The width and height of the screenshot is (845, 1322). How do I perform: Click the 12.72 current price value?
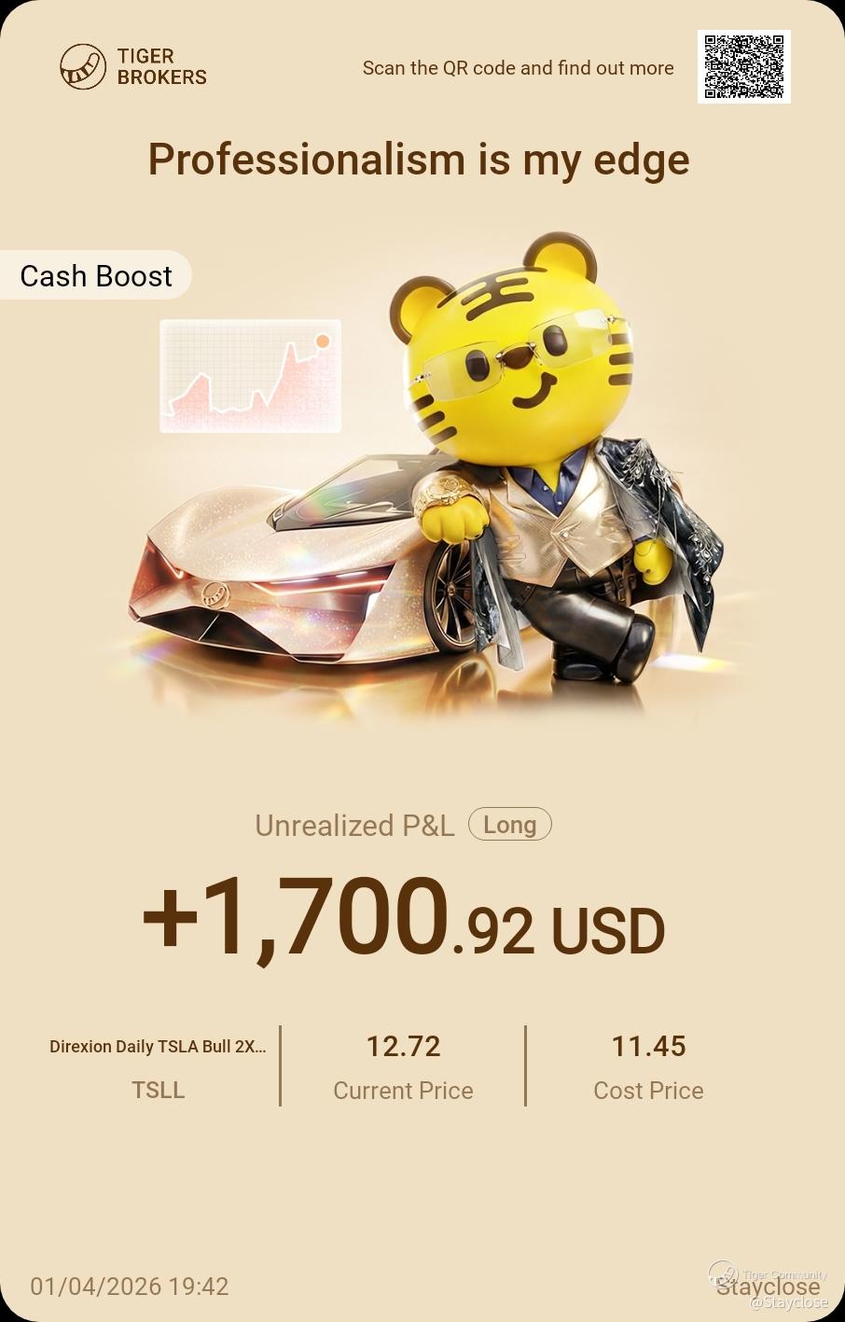(x=403, y=1047)
